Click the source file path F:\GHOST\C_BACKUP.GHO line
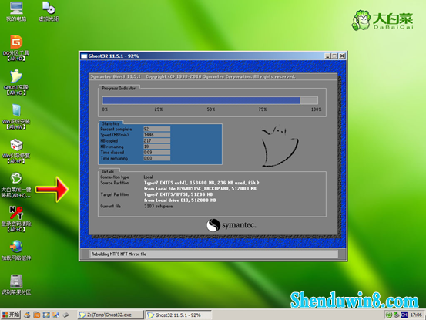The image size is (426, 320). [x=200, y=189]
